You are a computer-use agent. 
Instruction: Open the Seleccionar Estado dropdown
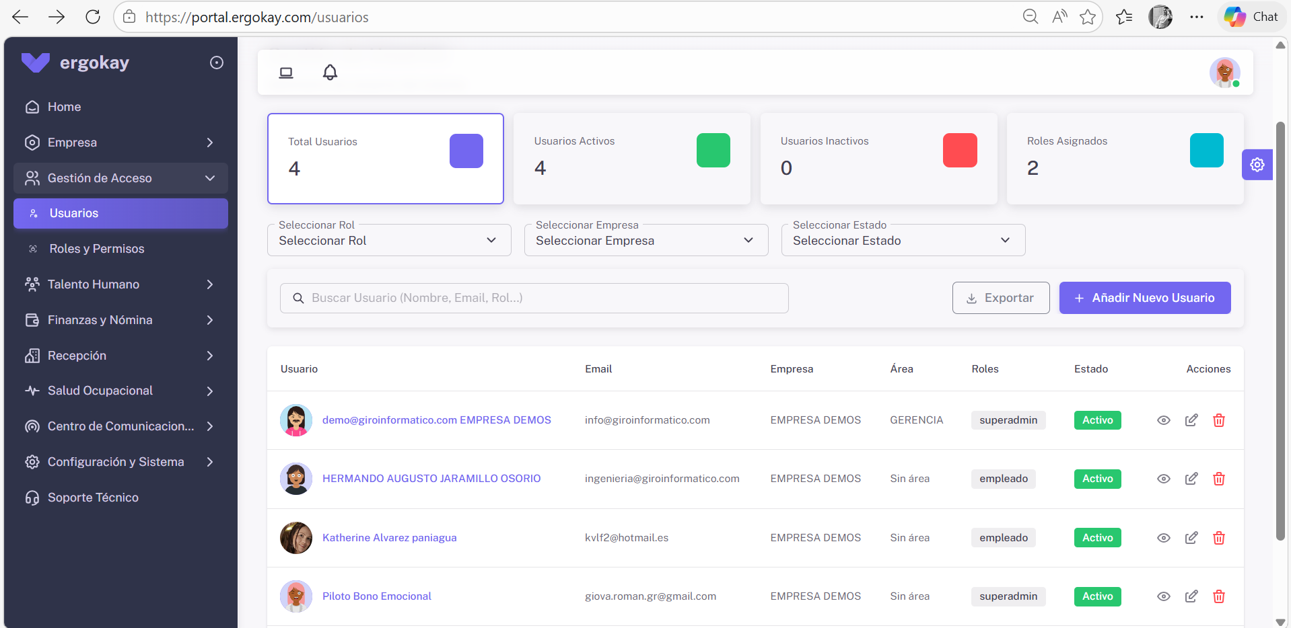903,240
